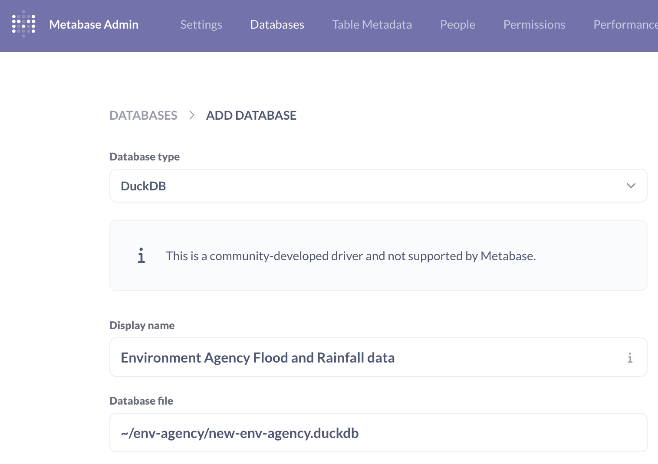Screen dimensions: 658x464
Task: Open the Performance tab
Action: point(625,25)
